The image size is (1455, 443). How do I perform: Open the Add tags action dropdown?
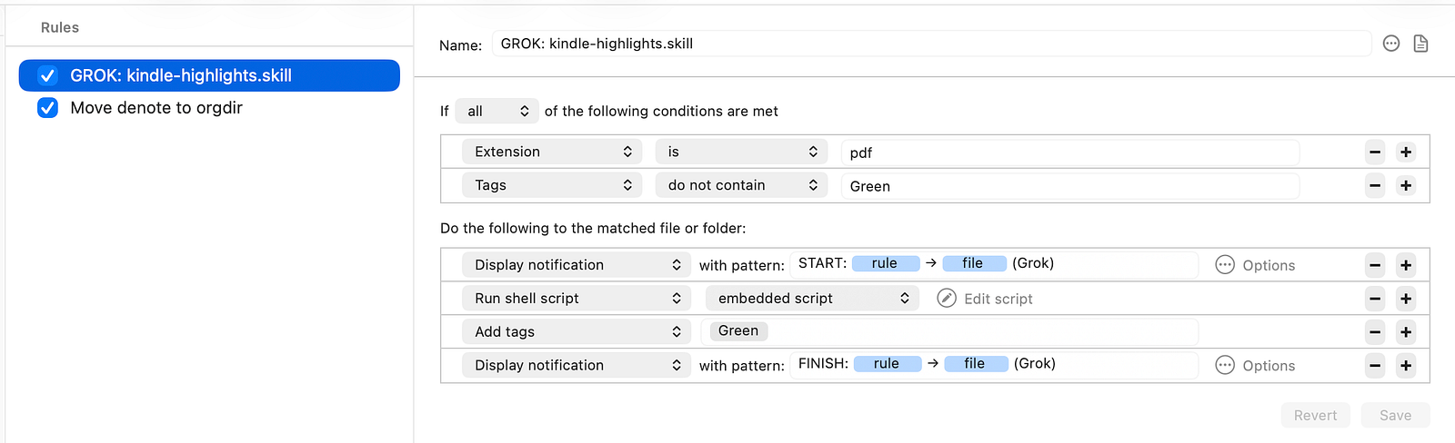pos(576,332)
